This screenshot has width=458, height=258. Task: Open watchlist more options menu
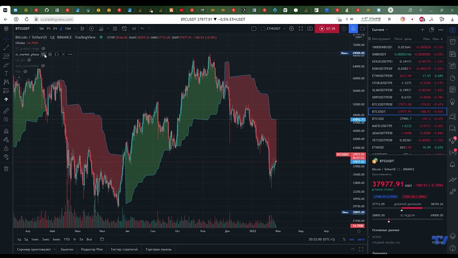[x=441, y=30]
